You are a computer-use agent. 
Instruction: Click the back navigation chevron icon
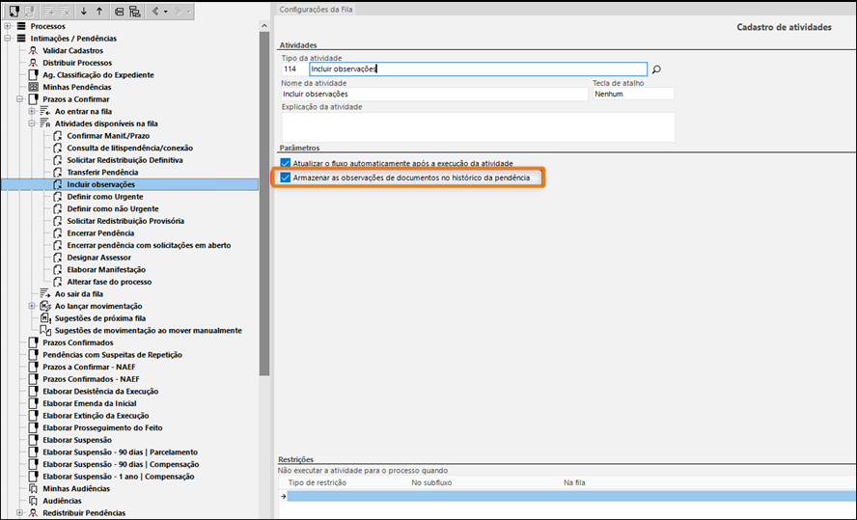(x=155, y=12)
